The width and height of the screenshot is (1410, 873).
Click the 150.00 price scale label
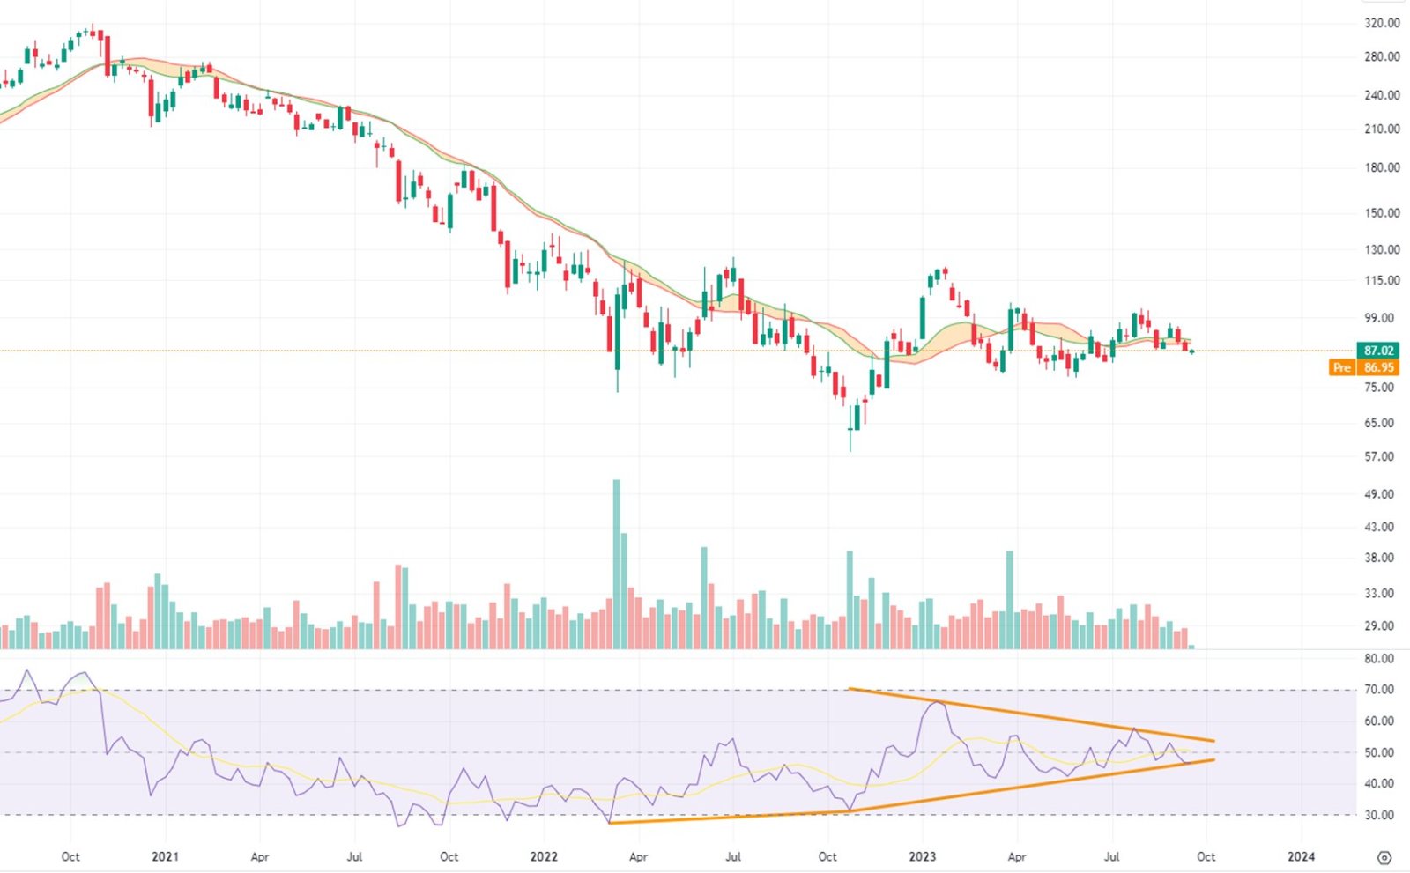click(1382, 212)
